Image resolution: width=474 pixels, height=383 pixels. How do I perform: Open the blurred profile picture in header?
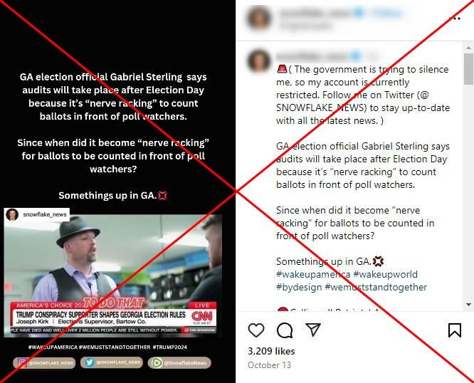pyautogui.click(x=259, y=18)
